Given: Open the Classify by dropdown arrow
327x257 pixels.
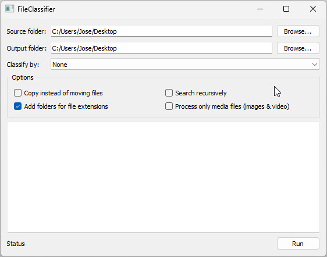Looking at the screenshot, I should point(314,65).
